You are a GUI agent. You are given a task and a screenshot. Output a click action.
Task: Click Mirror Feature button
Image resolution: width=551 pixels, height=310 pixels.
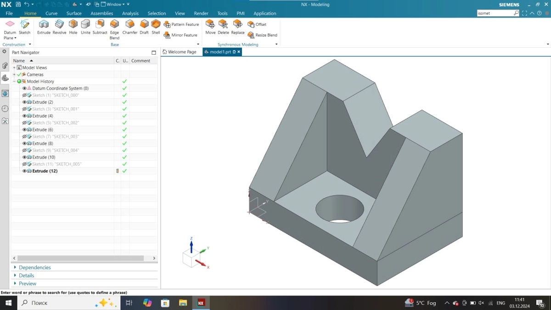(x=181, y=35)
